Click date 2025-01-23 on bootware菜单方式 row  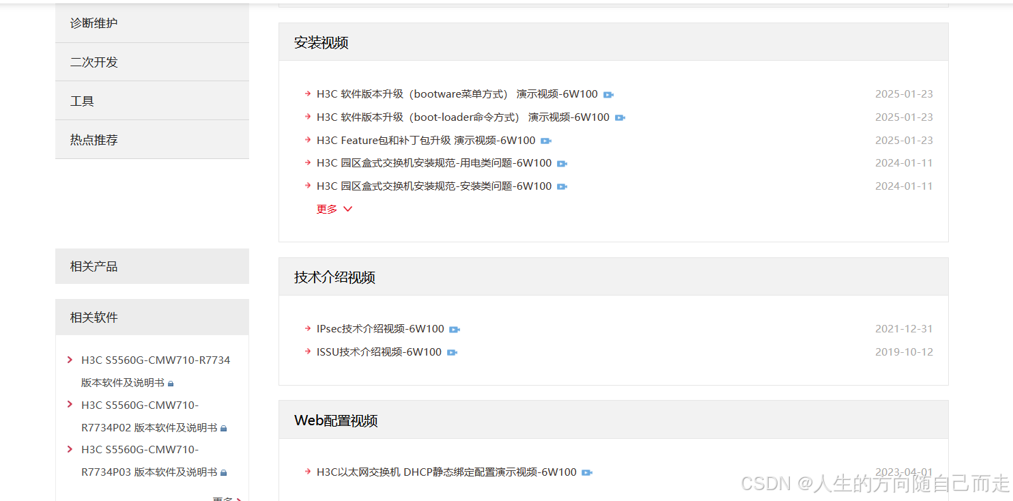(904, 94)
